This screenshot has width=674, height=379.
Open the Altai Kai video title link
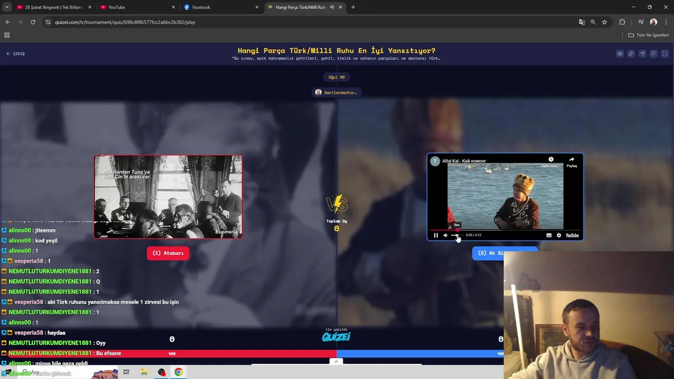[464, 161]
